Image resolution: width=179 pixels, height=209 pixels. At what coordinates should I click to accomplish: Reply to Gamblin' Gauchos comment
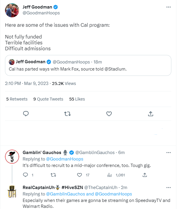[26, 175]
